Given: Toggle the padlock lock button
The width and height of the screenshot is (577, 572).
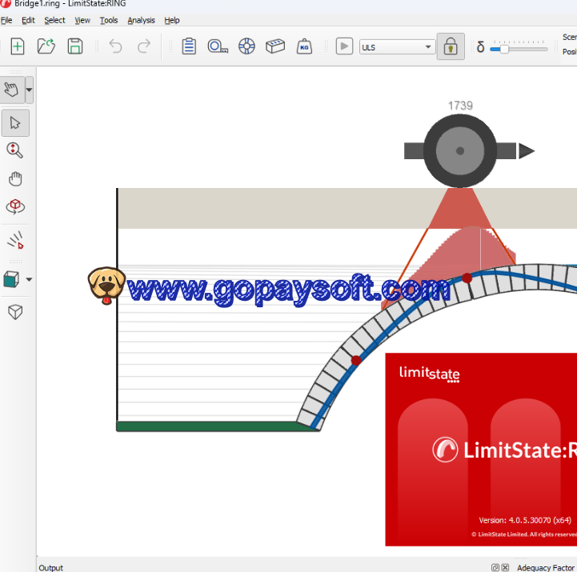Looking at the screenshot, I should 451,46.
